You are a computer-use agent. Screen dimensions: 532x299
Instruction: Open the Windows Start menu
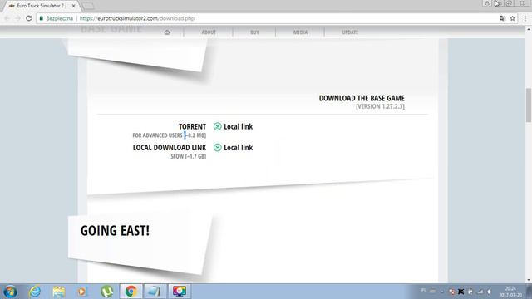tap(10, 292)
